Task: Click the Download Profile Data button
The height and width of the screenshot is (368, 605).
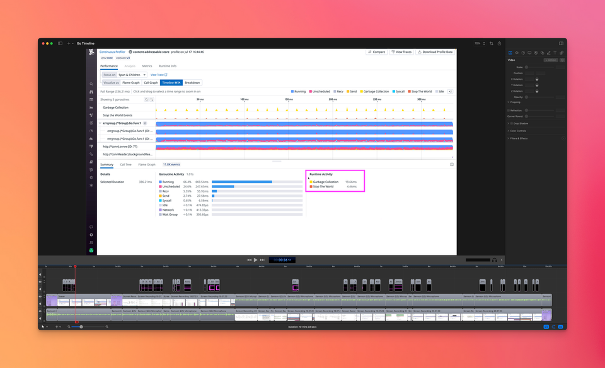Action: 436,52
